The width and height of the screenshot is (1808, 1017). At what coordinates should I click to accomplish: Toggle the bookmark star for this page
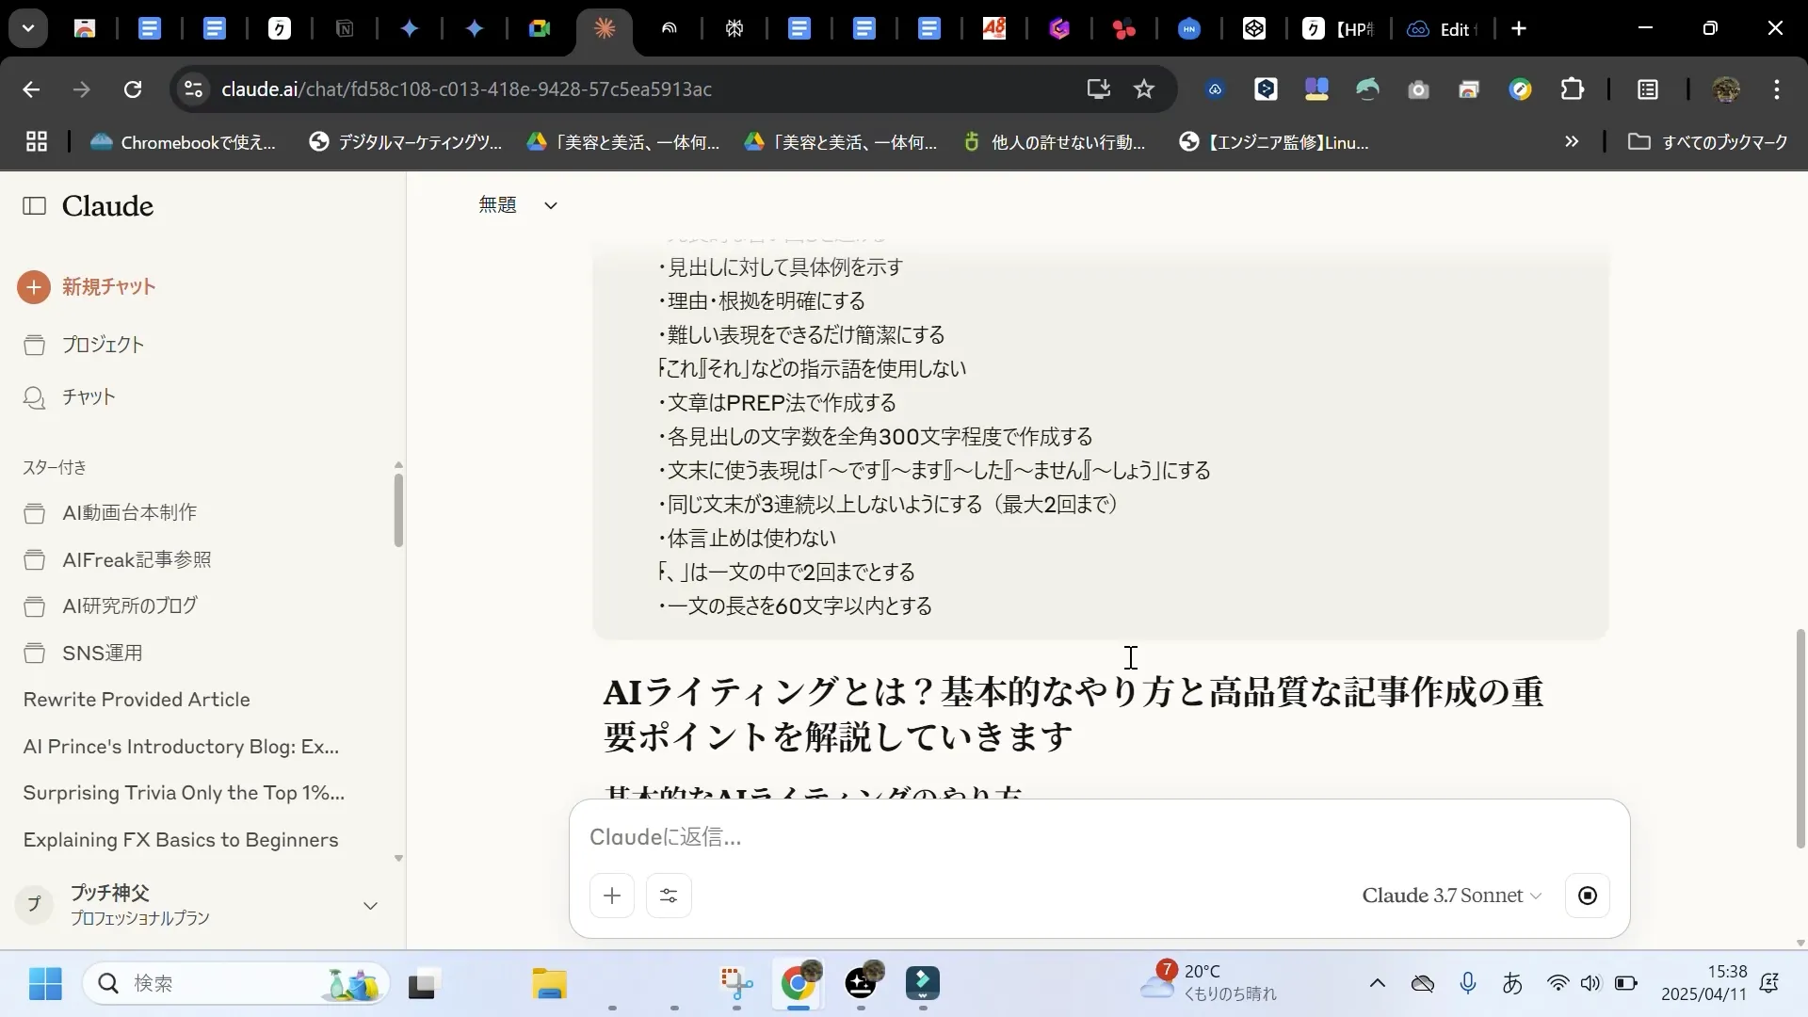pos(1144,89)
